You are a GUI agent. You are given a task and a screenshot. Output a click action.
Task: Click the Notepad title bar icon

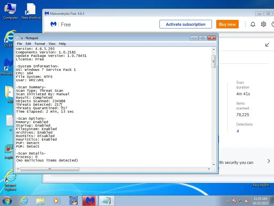(x=18, y=38)
